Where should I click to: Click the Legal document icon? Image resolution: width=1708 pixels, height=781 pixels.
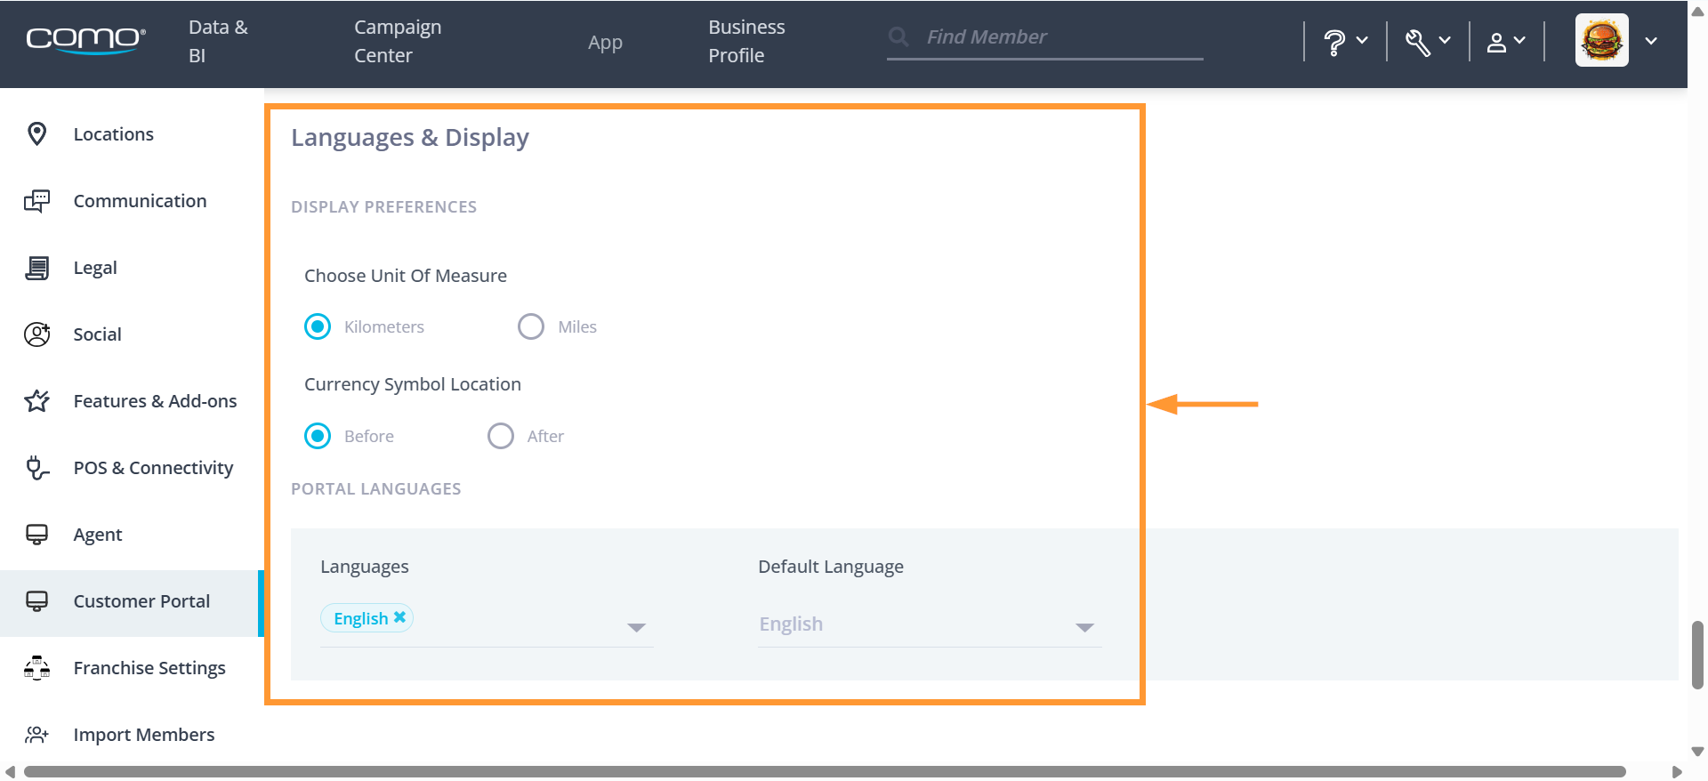tap(36, 268)
